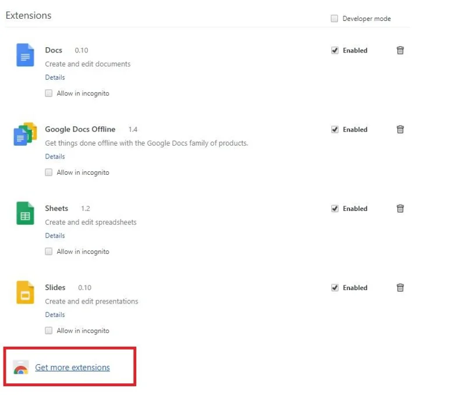
Task: Delete Slides extension via trash icon
Action: 400,288
